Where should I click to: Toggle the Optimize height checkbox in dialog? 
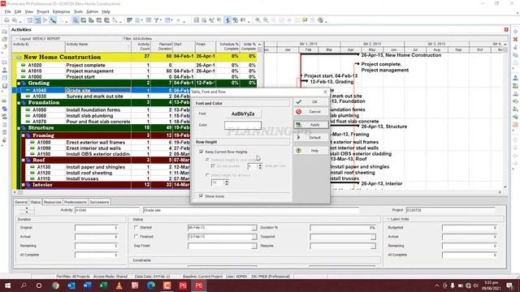[207, 160]
